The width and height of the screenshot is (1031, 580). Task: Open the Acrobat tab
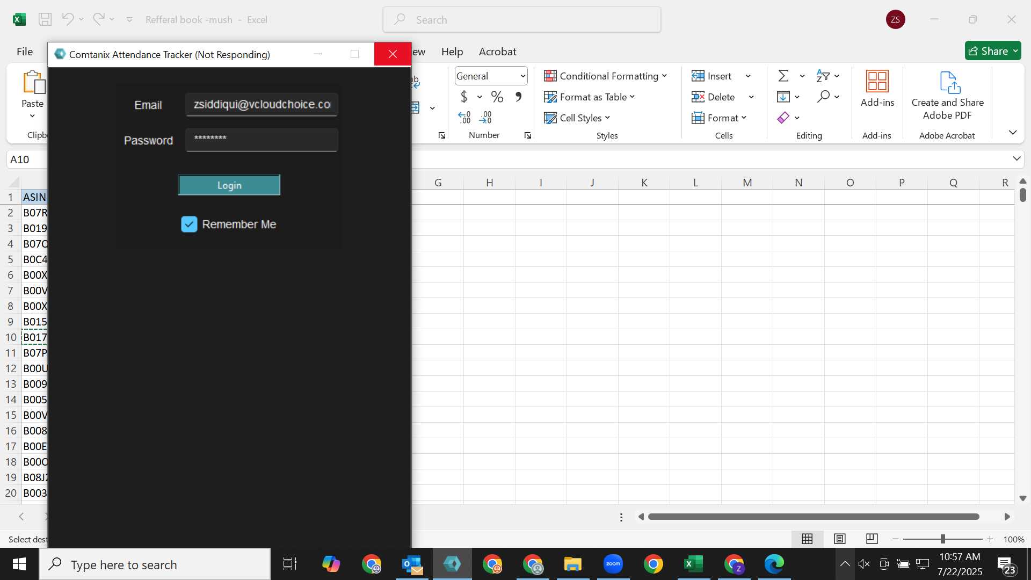(497, 52)
